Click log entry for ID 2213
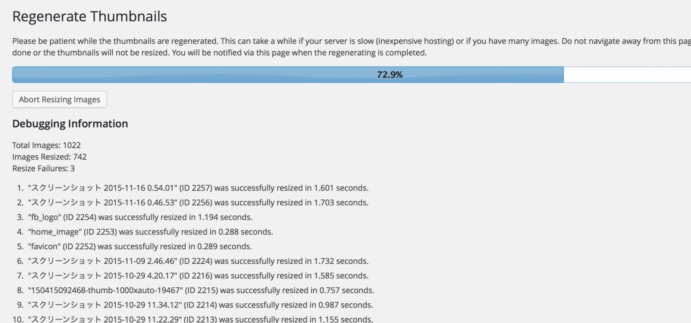Viewport: 691px width, 323px height. (200, 320)
